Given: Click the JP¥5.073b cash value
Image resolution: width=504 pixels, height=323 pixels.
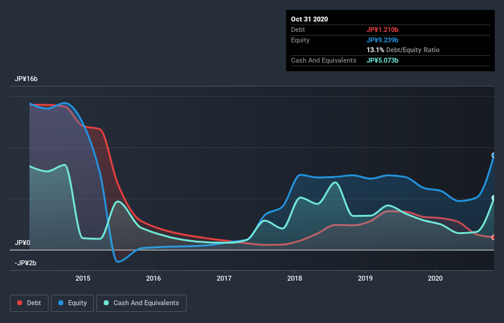Looking at the screenshot, I should [382, 60].
